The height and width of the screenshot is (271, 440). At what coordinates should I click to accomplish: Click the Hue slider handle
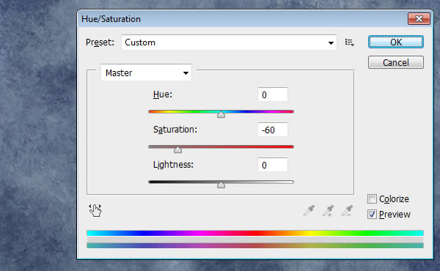[x=221, y=114]
